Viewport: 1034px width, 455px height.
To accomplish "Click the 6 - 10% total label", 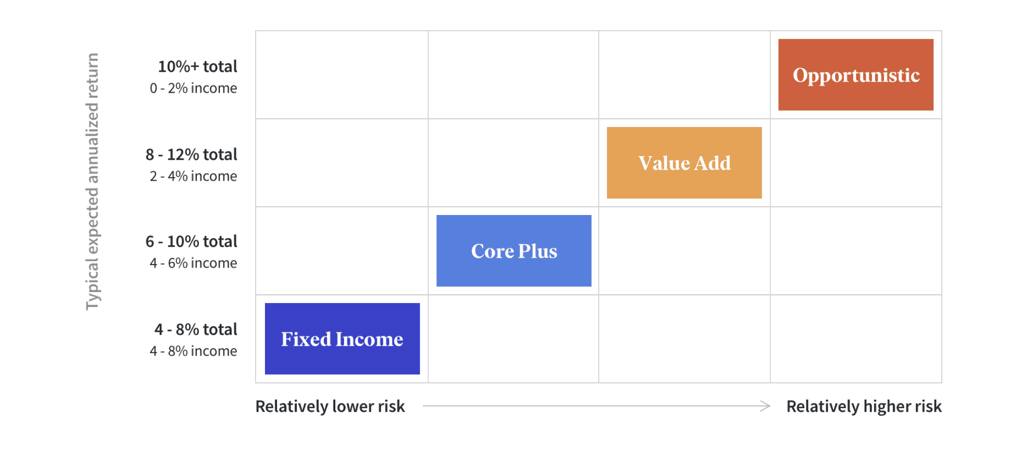I will click(191, 242).
